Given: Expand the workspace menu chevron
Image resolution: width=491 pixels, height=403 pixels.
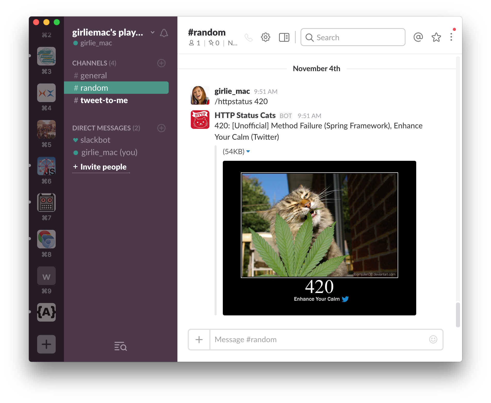Looking at the screenshot, I should click(x=152, y=33).
